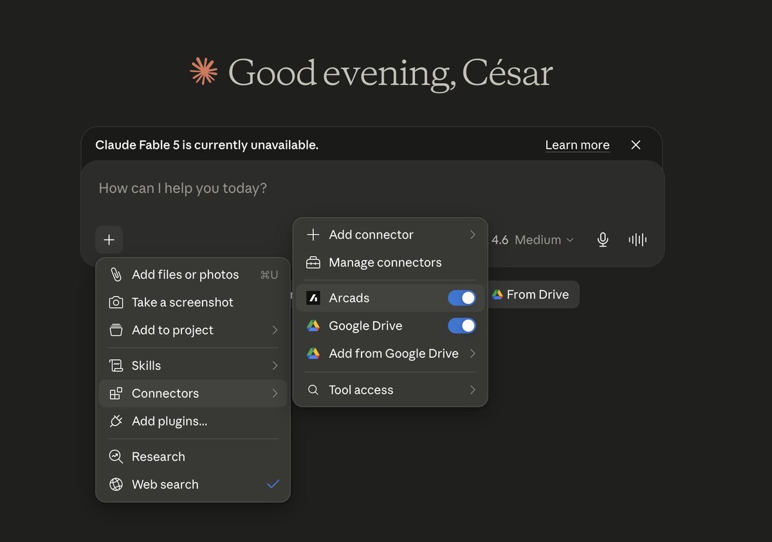
Task: Click the From Drive suggestion chip
Action: [533, 294]
